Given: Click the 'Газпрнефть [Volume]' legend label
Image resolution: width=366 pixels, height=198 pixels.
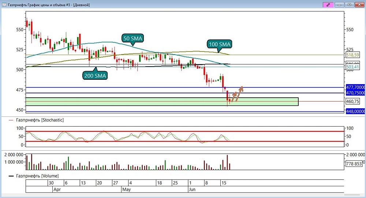Looking at the screenshot, I should point(37,176).
